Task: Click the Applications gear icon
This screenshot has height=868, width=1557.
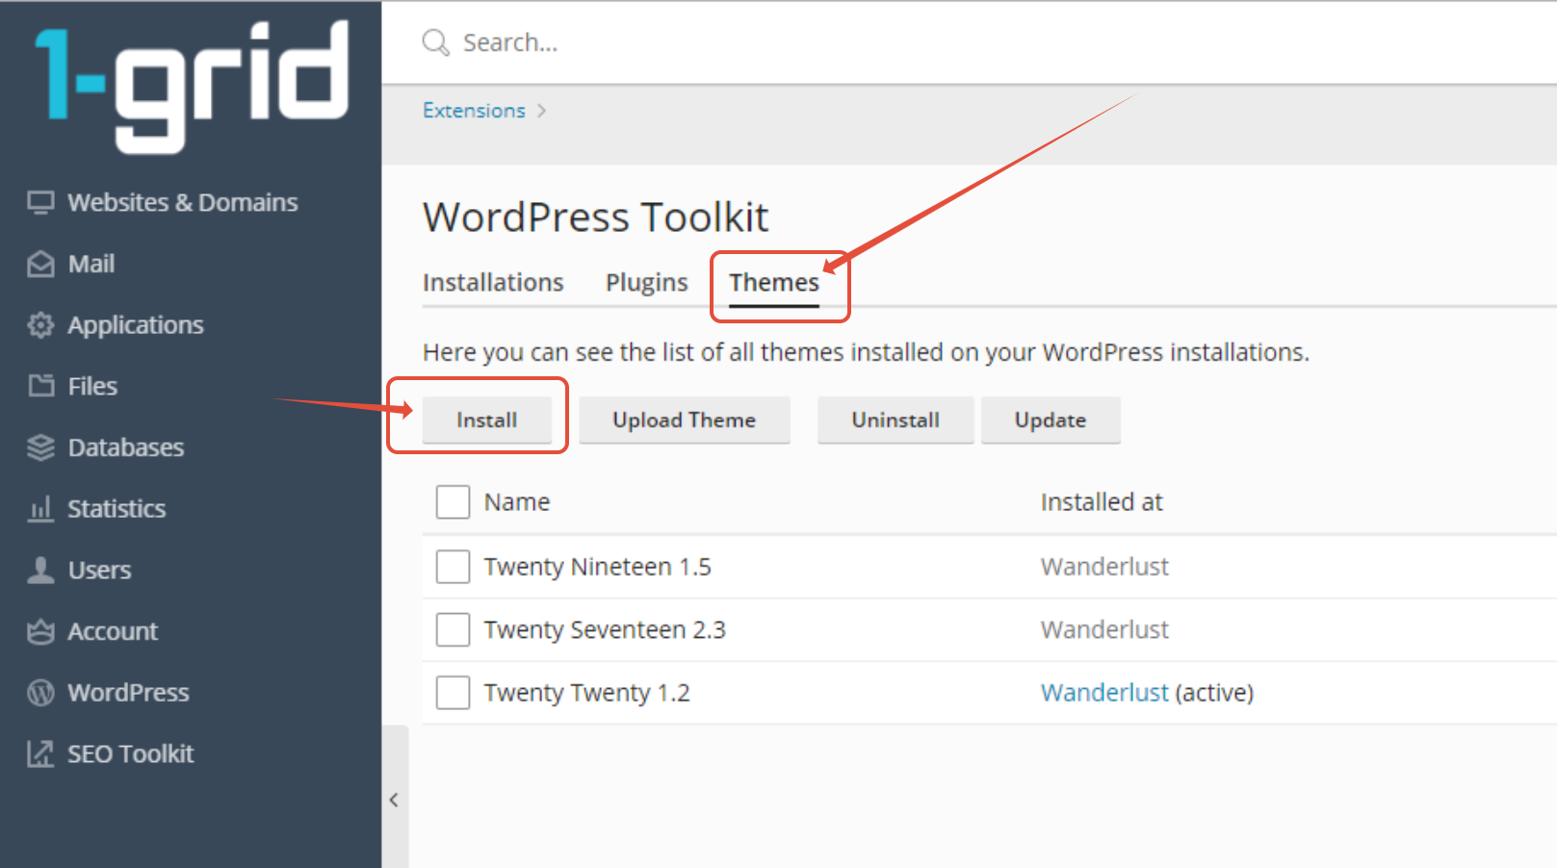Action: [x=40, y=325]
